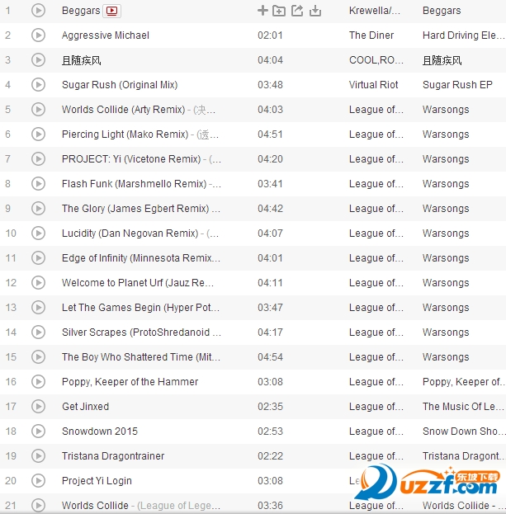Play Lucidity (Dan Negovan Remix)
The width and height of the screenshot is (506, 514).
click(38, 233)
